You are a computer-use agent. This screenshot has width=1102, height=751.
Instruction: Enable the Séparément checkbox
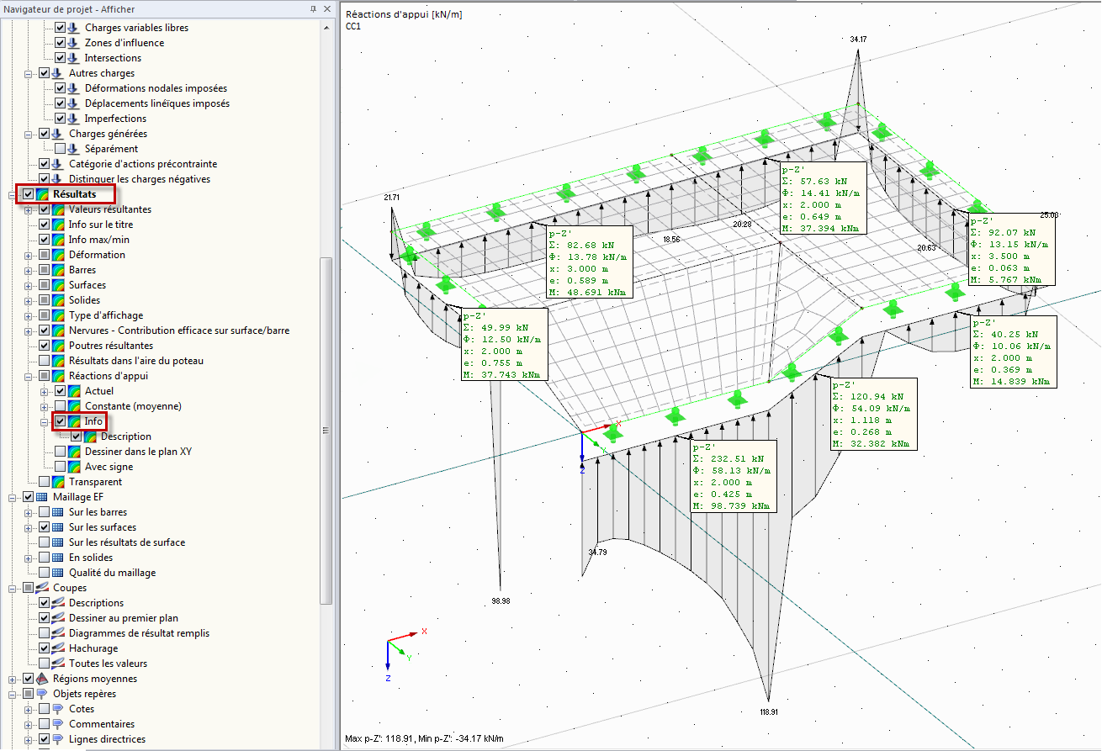tap(61, 149)
